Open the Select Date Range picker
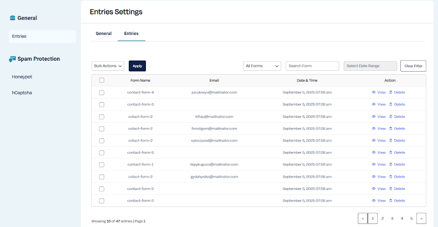The image size is (438, 227). 370,66
